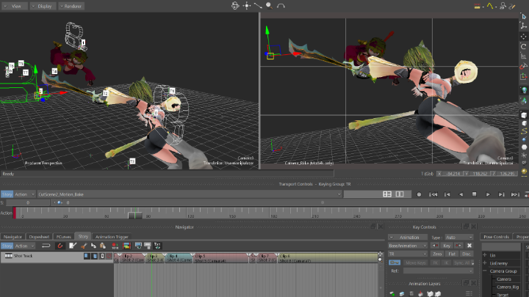Switch to four-pane viewer layout
The image size is (529, 297).
pyautogui.click(x=387, y=194)
